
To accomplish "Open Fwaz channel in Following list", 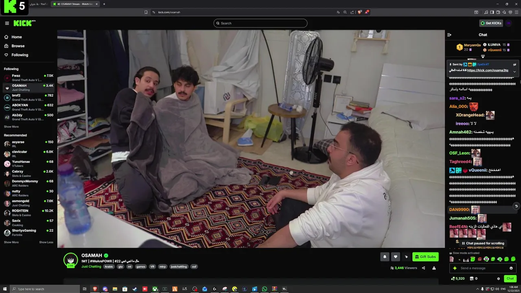I will 28,78.
